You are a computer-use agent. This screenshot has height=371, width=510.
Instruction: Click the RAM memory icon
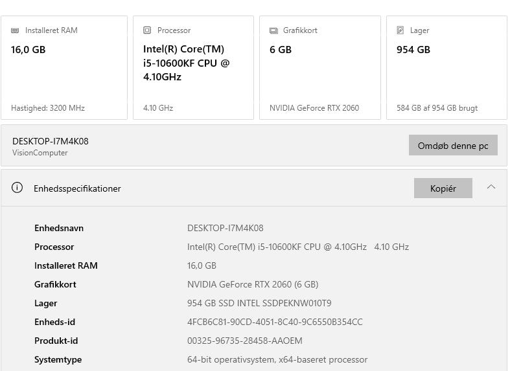(15, 30)
